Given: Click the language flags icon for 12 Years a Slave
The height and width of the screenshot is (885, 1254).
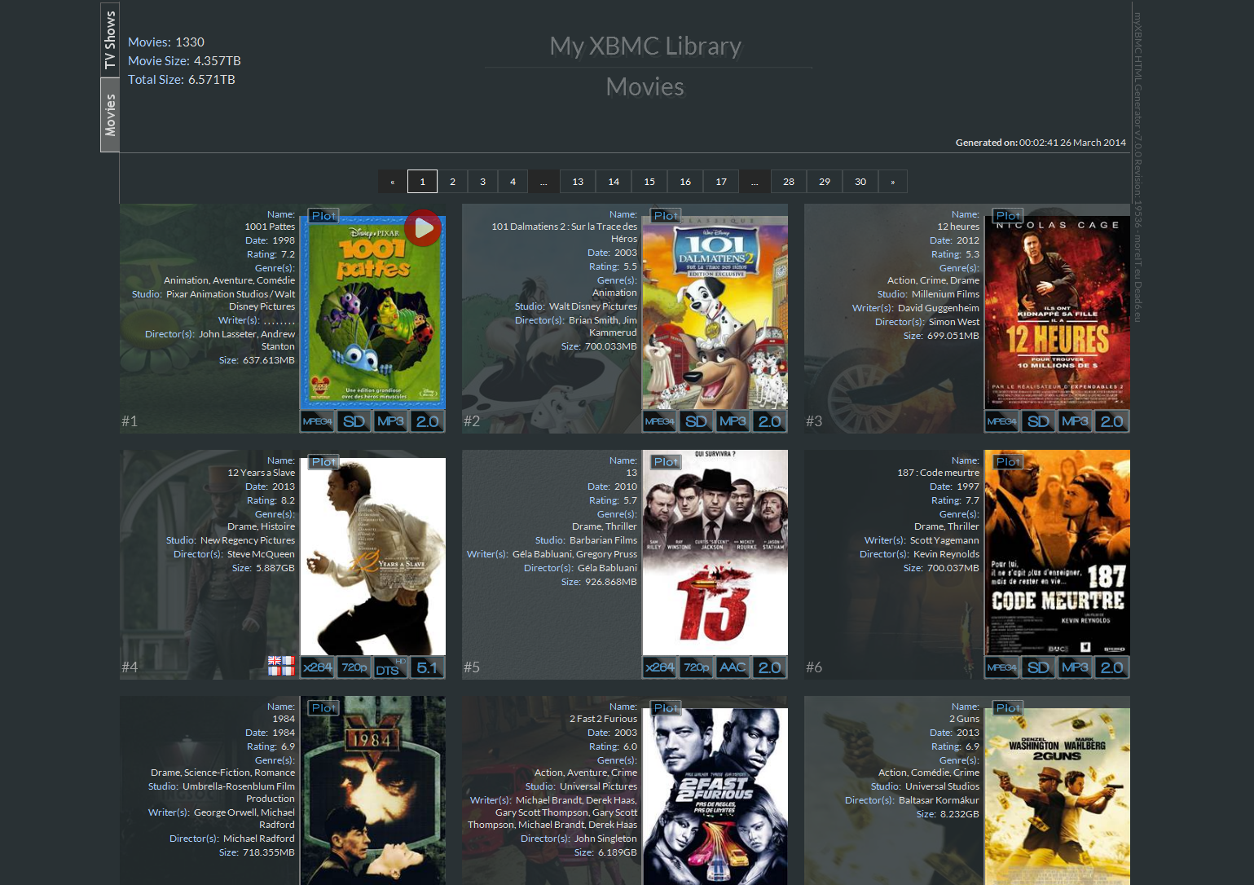Looking at the screenshot, I should (x=281, y=666).
